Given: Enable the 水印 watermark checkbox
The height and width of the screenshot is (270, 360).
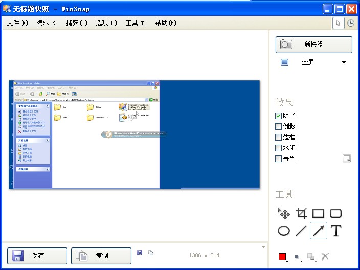Looking at the screenshot, I should click(x=279, y=148).
